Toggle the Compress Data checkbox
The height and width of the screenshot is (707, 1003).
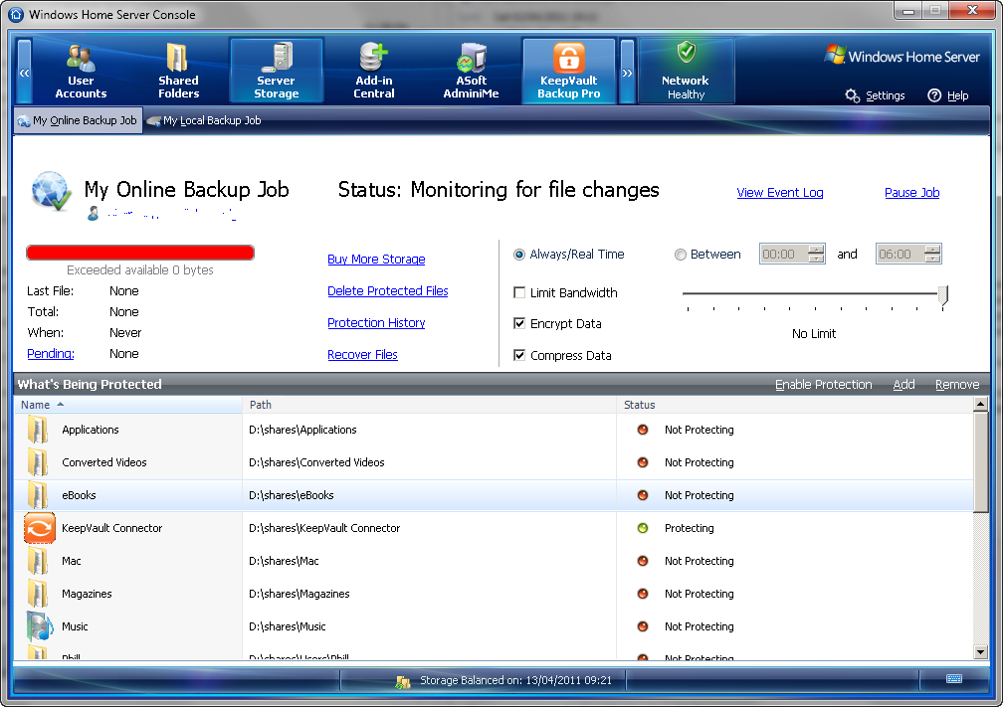[519, 355]
